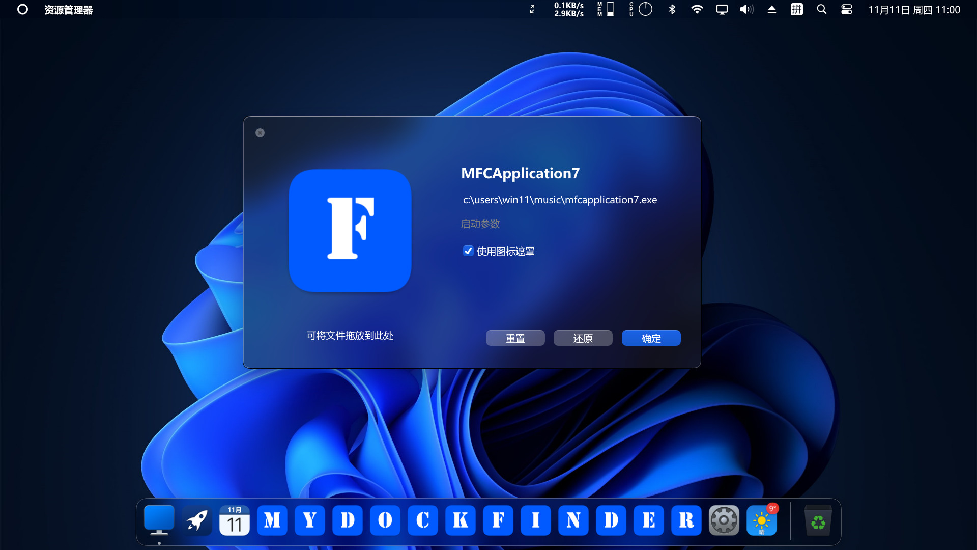Open search from the menu bar magnifier

point(821,9)
